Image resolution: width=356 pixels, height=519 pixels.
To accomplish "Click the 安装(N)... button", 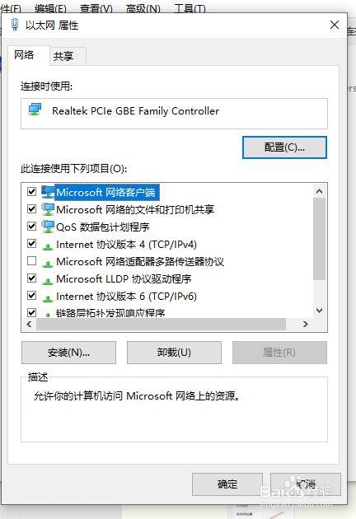I will click(68, 353).
